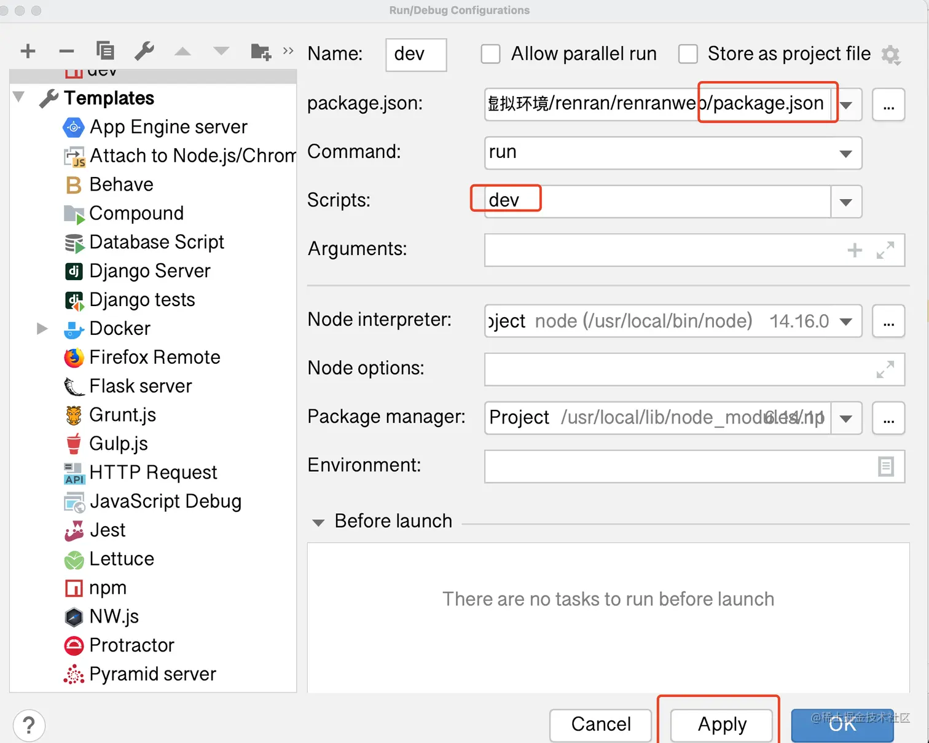Move configuration down with the down arrow
The image size is (929, 743).
tap(221, 51)
